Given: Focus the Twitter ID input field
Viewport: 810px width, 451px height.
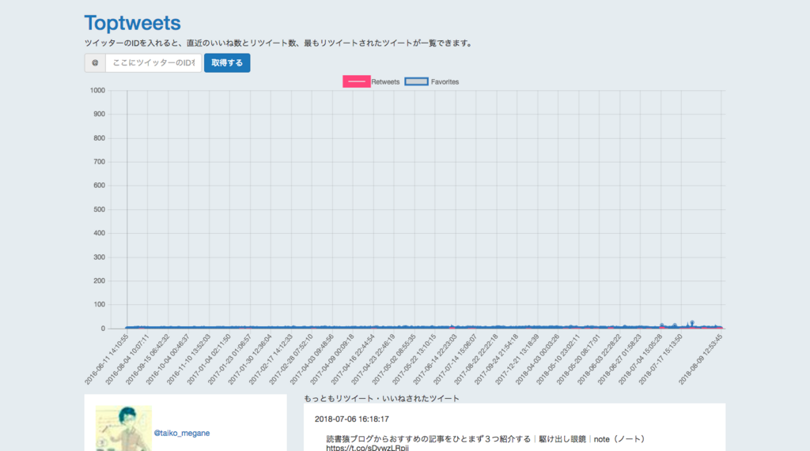Looking at the screenshot, I should point(153,63).
